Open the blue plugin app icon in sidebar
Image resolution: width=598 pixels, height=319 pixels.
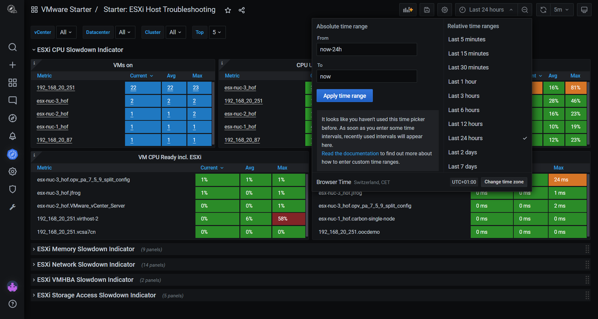(x=12, y=154)
